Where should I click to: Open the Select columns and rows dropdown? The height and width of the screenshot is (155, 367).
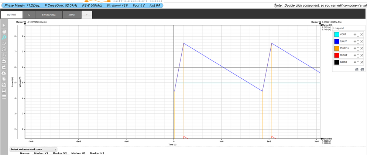click(33, 149)
